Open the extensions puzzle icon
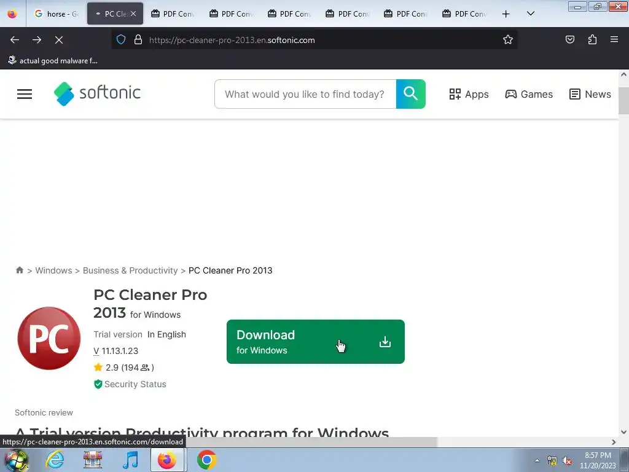This screenshot has width=629, height=472. [592, 39]
